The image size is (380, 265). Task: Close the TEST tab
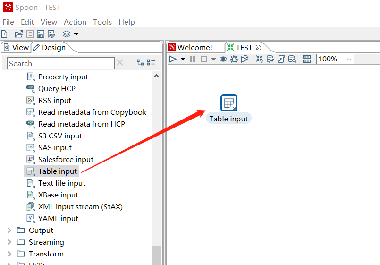click(259, 47)
